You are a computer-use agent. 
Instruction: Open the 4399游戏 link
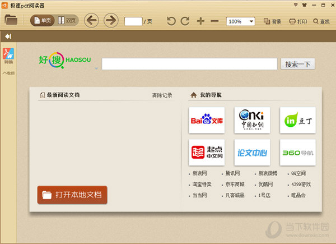tap(301, 185)
